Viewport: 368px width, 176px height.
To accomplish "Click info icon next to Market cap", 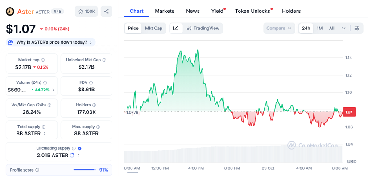I will (x=43, y=60).
